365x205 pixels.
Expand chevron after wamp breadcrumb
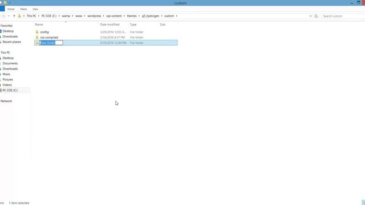click(72, 16)
